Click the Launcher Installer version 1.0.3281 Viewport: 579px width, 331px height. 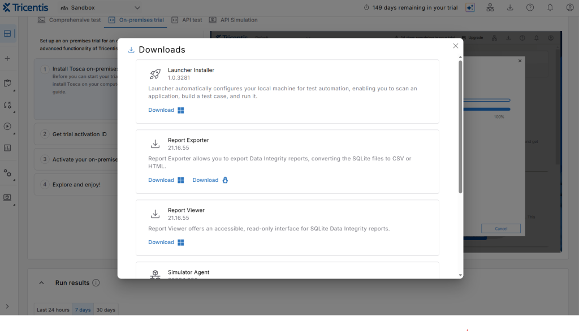coord(179,78)
